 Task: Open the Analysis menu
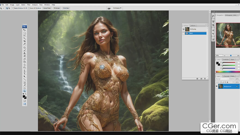[x=35, y=5]
